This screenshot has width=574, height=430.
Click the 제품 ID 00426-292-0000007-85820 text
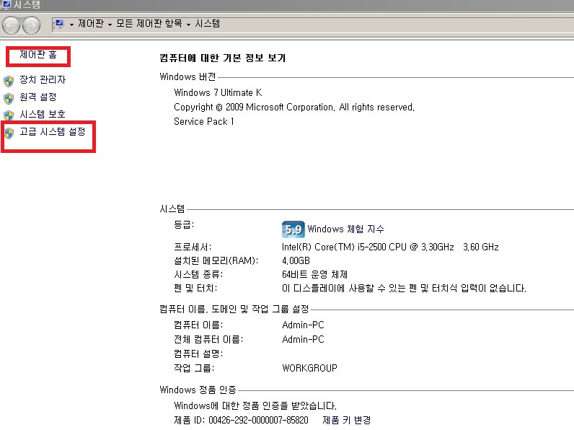pyautogui.click(x=242, y=420)
